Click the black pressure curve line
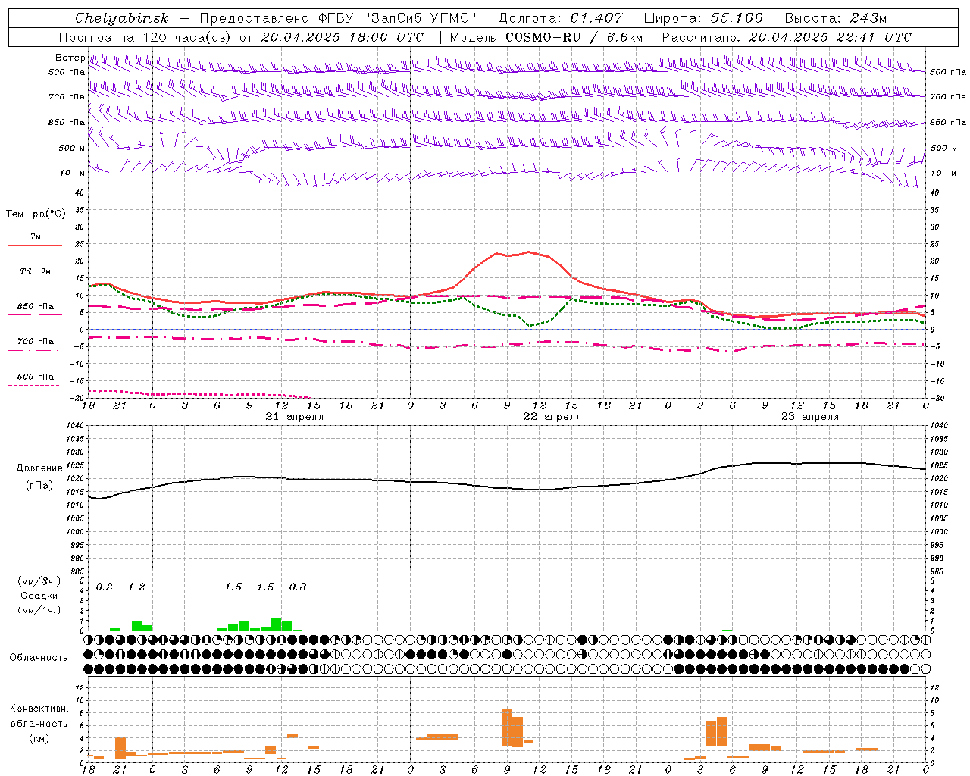Screen dimensions: 970x776 (508, 487)
